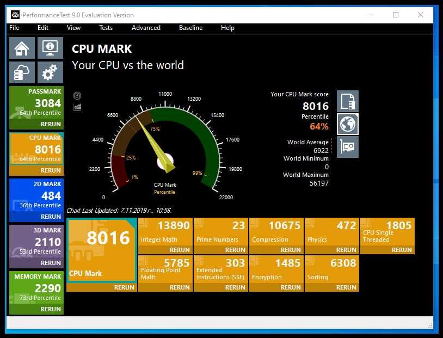The image size is (443, 338).
Task: Select the hardware card comparison icon
Action: pyautogui.click(x=348, y=147)
